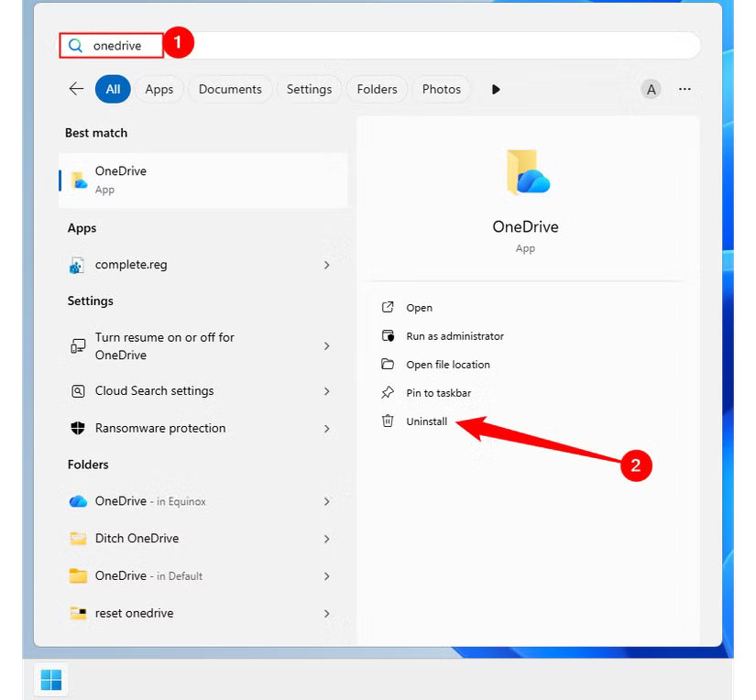Click the Windows Start button on taskbar
756x700 pixels.
click(x=50, y=679)
